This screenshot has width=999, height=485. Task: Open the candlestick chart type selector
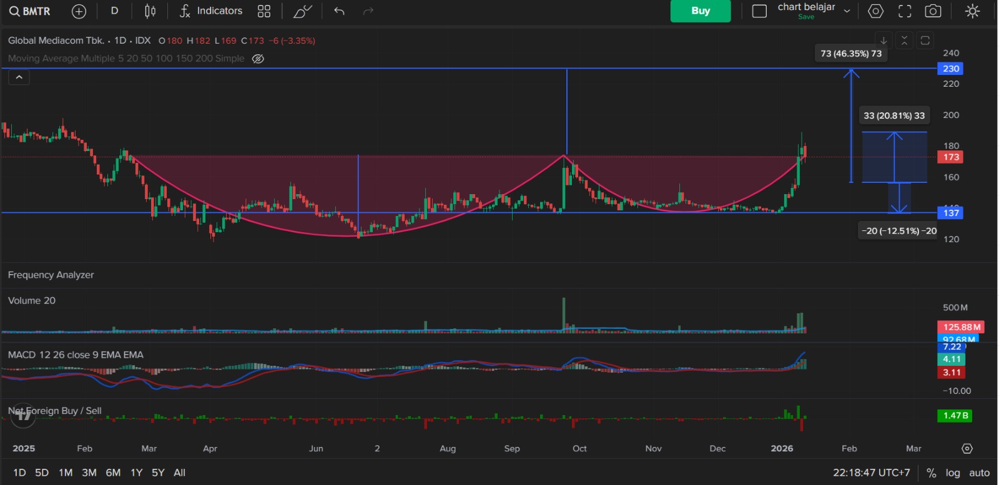tap(150, 11)
